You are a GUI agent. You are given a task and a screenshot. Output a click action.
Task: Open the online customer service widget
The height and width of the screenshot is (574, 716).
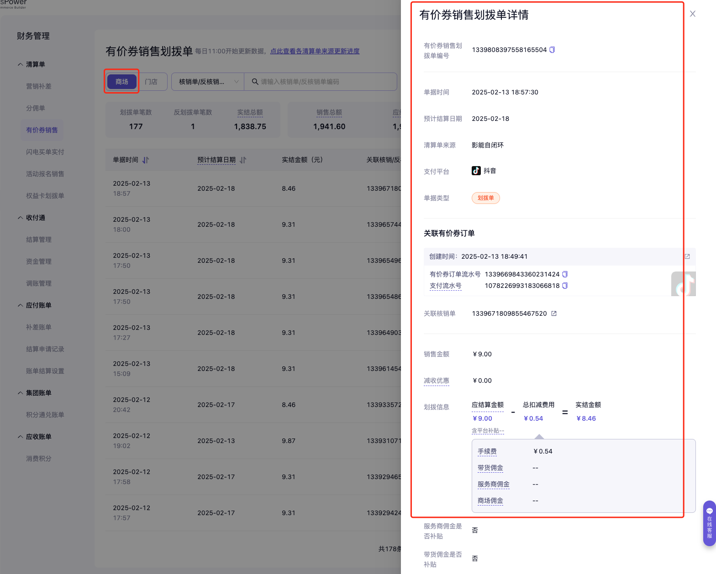coord(709,523)
